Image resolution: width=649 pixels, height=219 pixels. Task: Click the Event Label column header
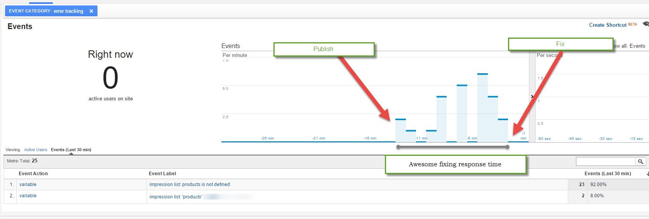pos(162,174)
